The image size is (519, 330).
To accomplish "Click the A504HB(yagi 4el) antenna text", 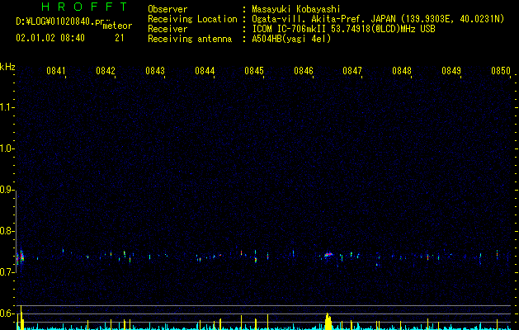I will 291,39.
